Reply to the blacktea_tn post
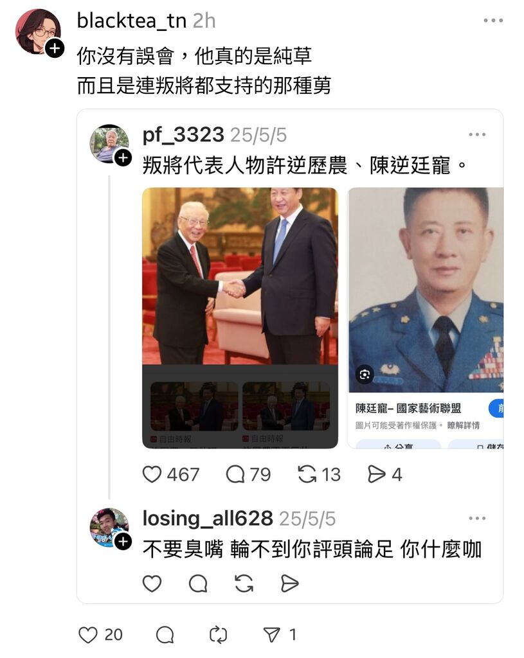524x658 pixels. pyautogui.click(x=165, y=635)
